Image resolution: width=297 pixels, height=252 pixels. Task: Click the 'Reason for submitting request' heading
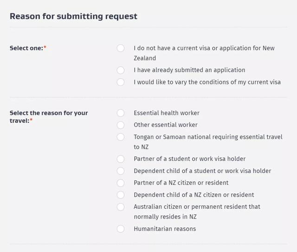pos(73,16)
